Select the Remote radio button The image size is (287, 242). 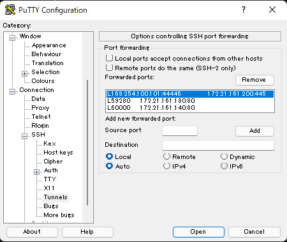(x=166, y=156)
